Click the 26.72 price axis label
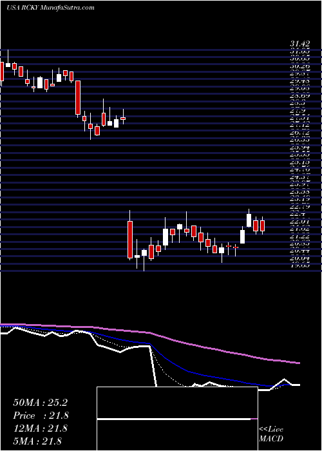This screenshot has width=322, height=451. [299, 133]
